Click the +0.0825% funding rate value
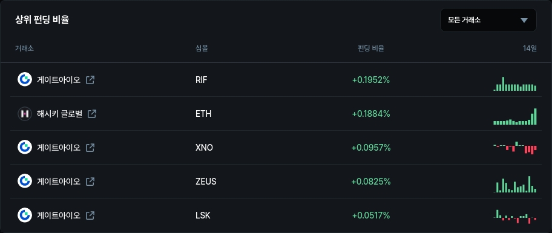The height and width of the screenshot is (233, 552). click(371, 182)
